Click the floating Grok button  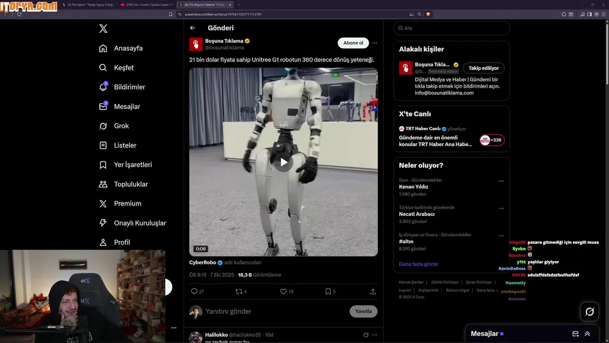pos(589,312)
